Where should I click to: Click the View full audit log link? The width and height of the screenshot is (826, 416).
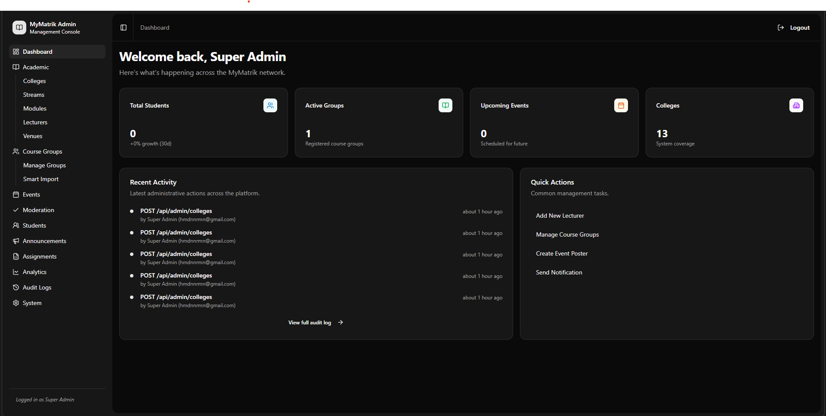315,322
